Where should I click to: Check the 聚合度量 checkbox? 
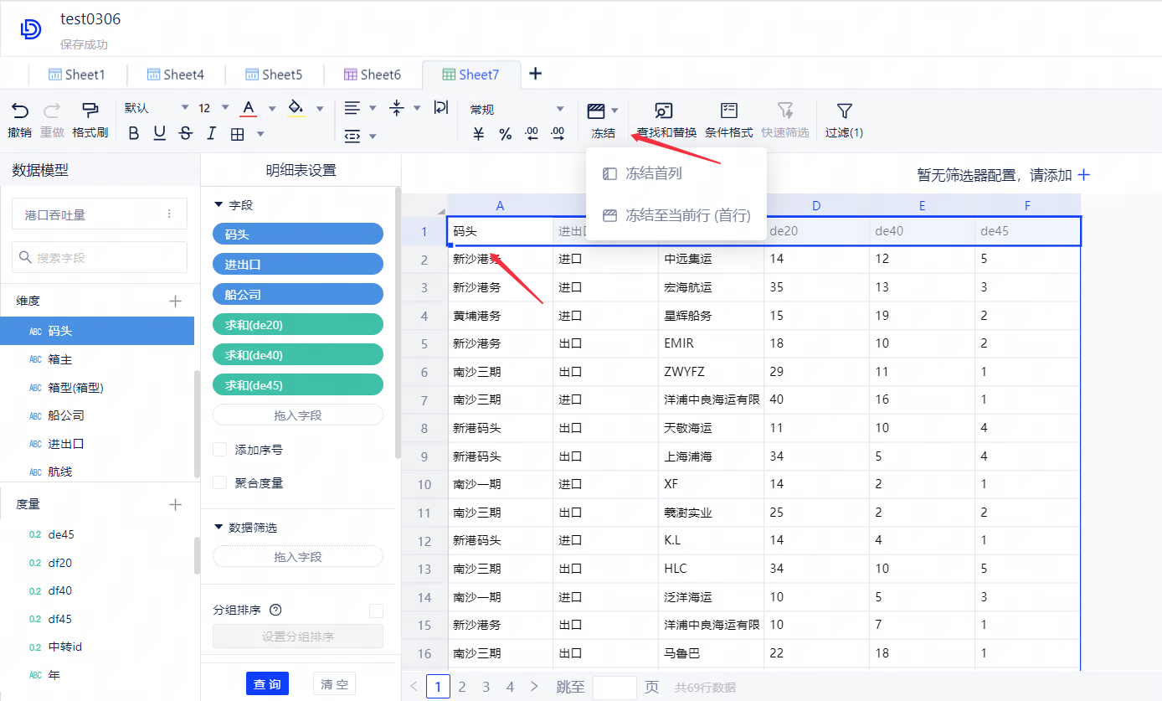coord(220,482)
